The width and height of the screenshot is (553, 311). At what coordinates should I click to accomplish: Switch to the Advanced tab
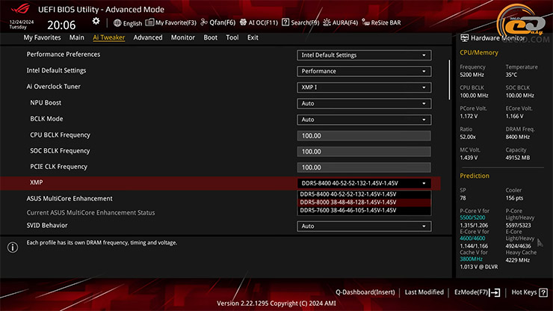pyautogui.click(x=148, y=37)
